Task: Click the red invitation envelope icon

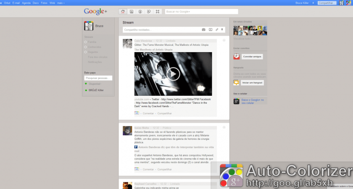Action: pos(236,57)
